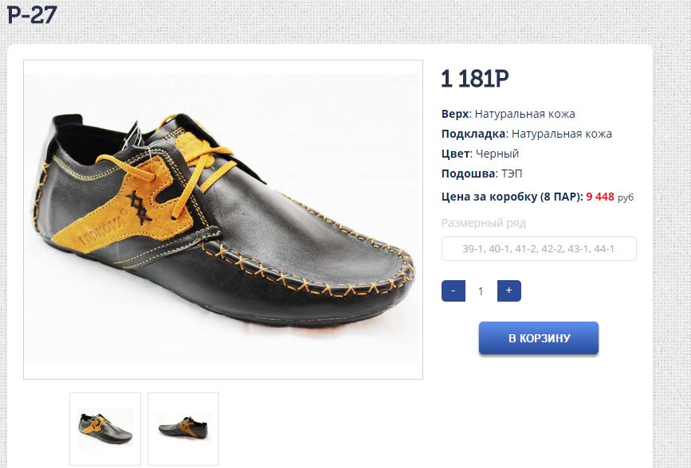691x468 pixels.
Task: Click the руб currency text
Action: coord(626,197)
